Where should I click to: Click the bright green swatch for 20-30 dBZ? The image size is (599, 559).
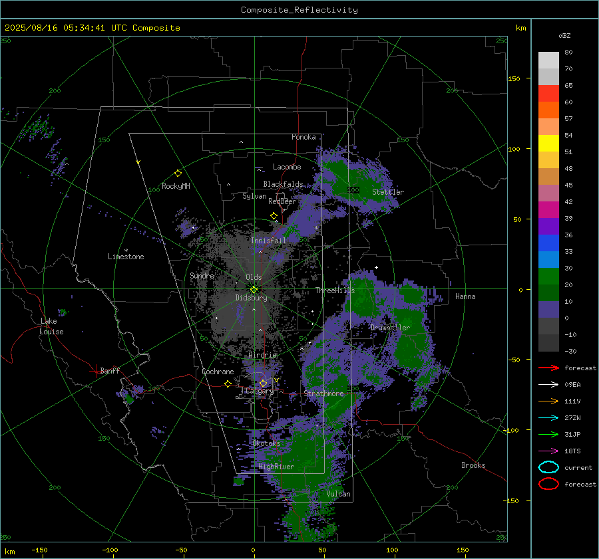[548, 277]
